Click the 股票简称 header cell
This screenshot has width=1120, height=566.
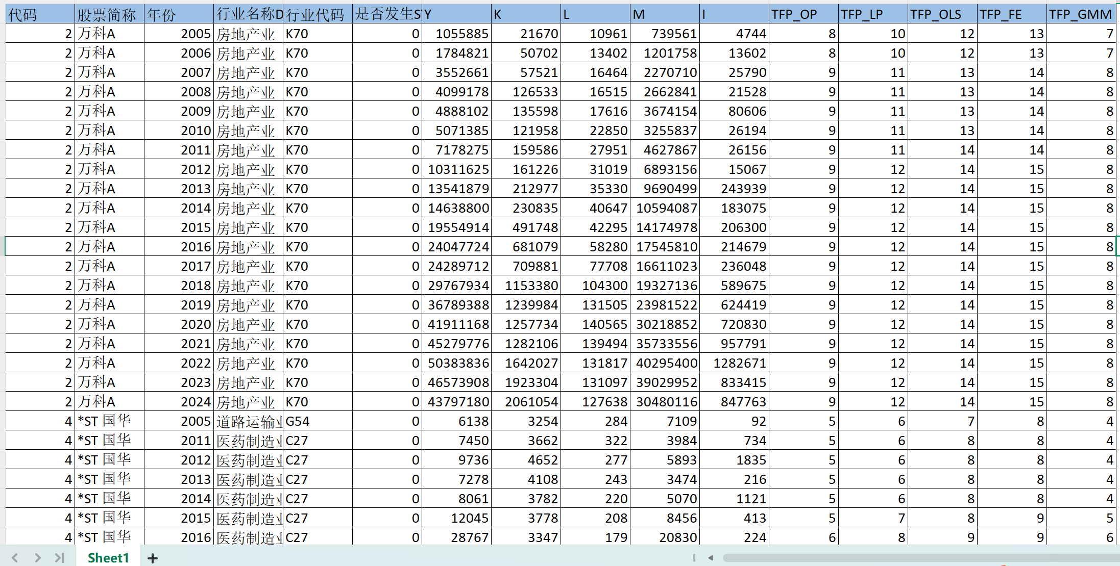(109, 14)
